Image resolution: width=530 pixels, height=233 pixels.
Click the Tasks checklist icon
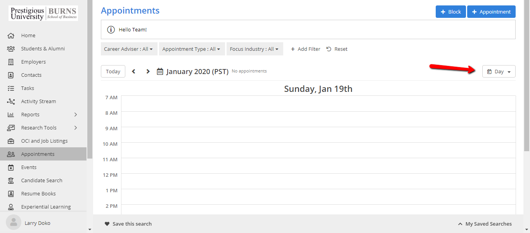point(11,88)
